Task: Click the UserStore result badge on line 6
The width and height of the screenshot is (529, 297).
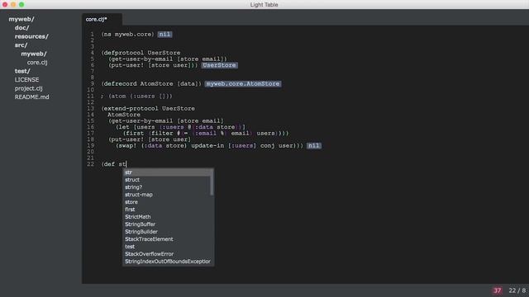Action: [219, 65]
